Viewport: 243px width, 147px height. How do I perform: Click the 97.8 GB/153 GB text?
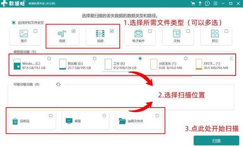pos(34,68)
